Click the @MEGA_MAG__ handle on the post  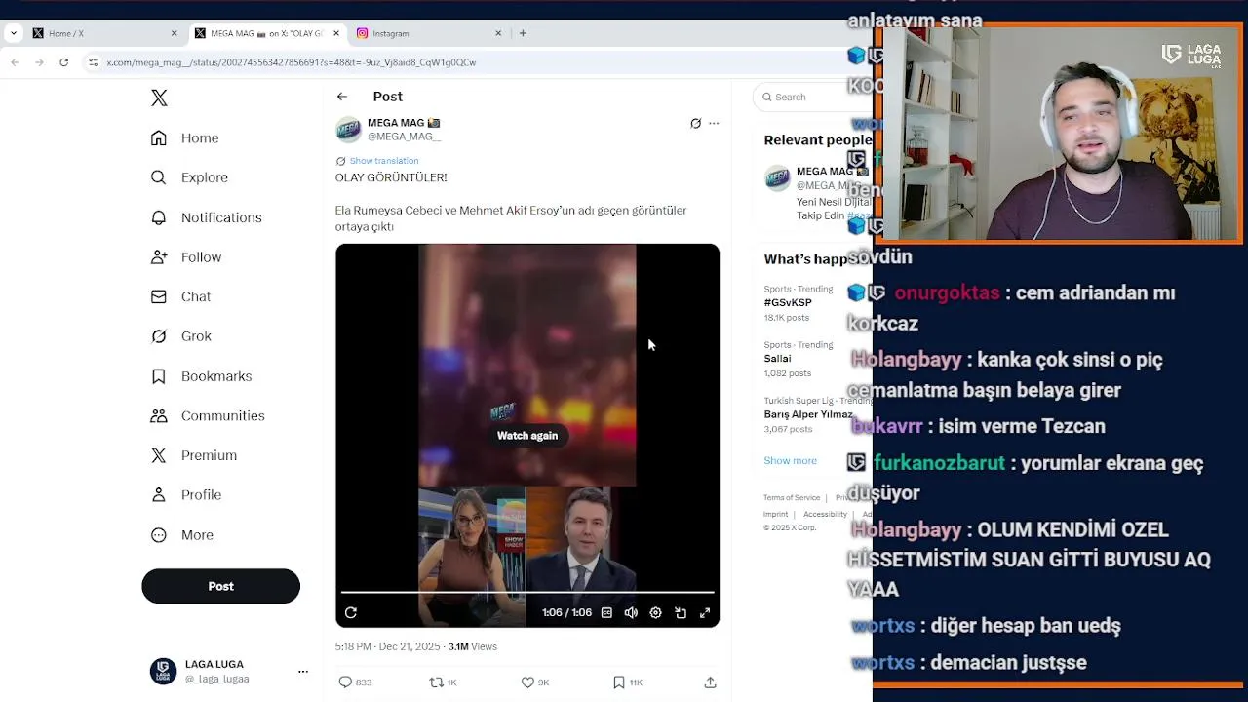pyautogui.click(x=404, y=136)
